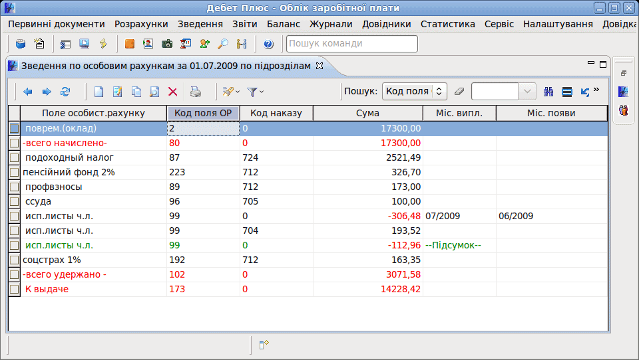
Task: Close the Зведення по особовим рахункам tab
Action: click(319, 66)
